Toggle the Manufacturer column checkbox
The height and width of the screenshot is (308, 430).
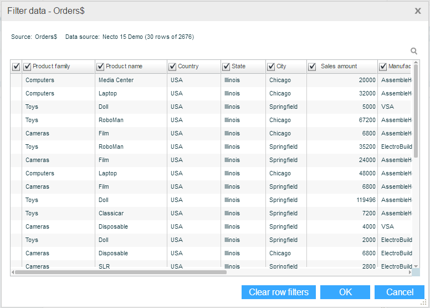tap(383, 67)
